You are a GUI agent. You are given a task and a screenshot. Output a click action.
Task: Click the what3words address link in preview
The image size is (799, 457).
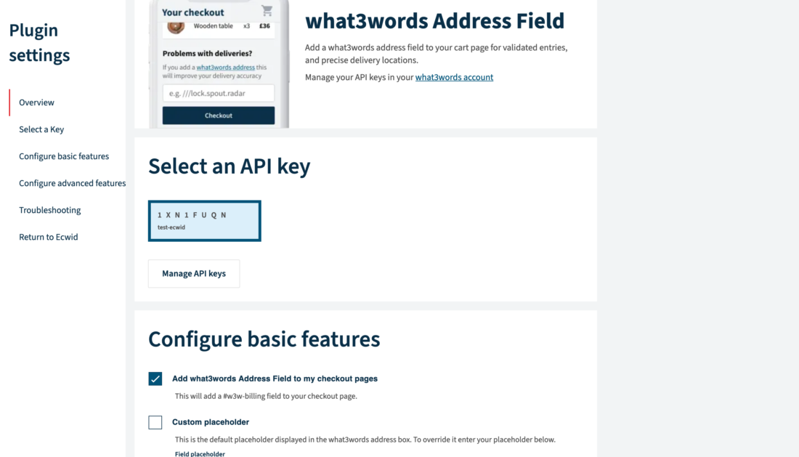226,68
